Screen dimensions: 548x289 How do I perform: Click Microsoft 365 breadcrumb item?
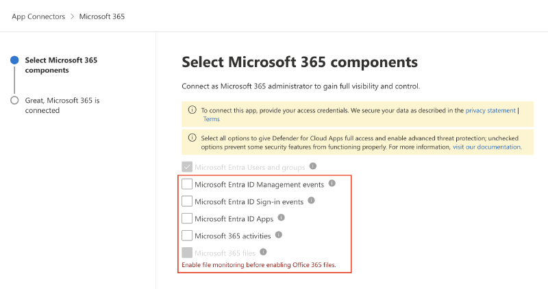[101, 16]
